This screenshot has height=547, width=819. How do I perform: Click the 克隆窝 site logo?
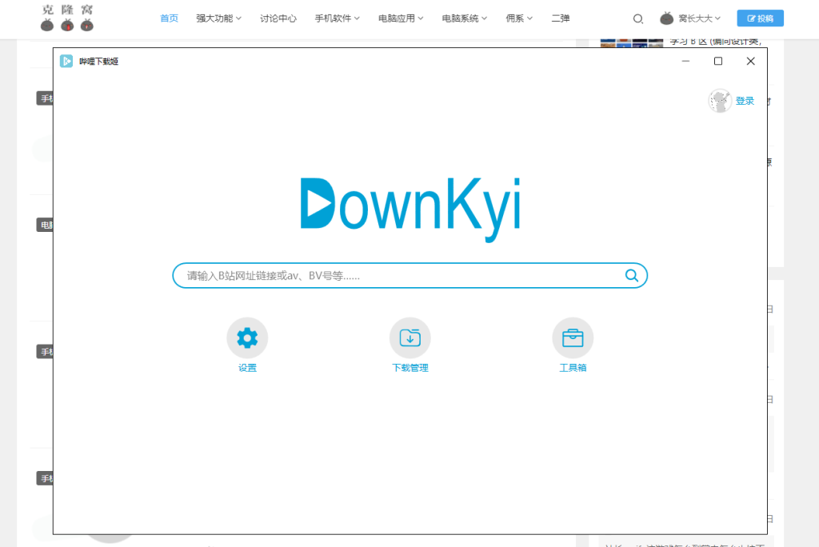coord(67,18)
